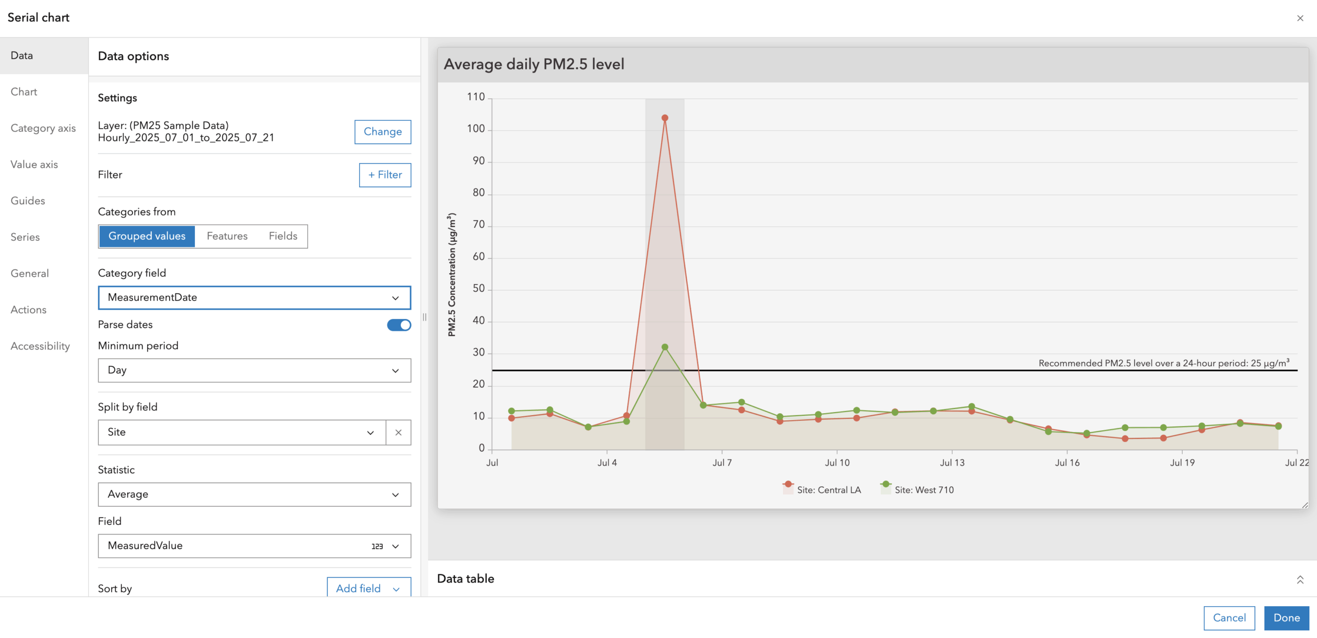
Task: Clear the Site split by field
Action: (x=398, y=432)
